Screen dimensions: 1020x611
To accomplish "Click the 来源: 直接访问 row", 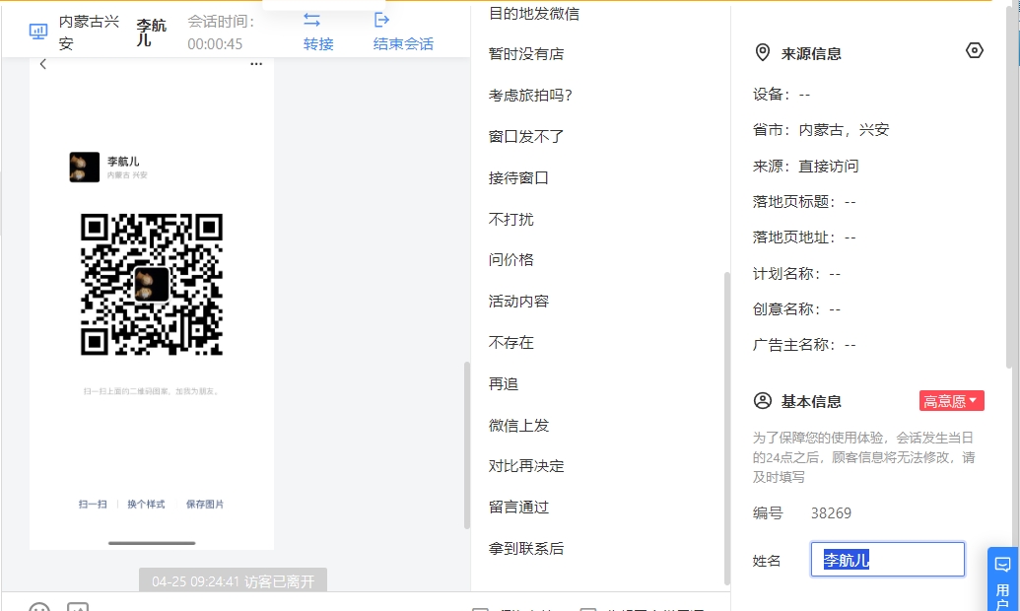I will point(805,166).
